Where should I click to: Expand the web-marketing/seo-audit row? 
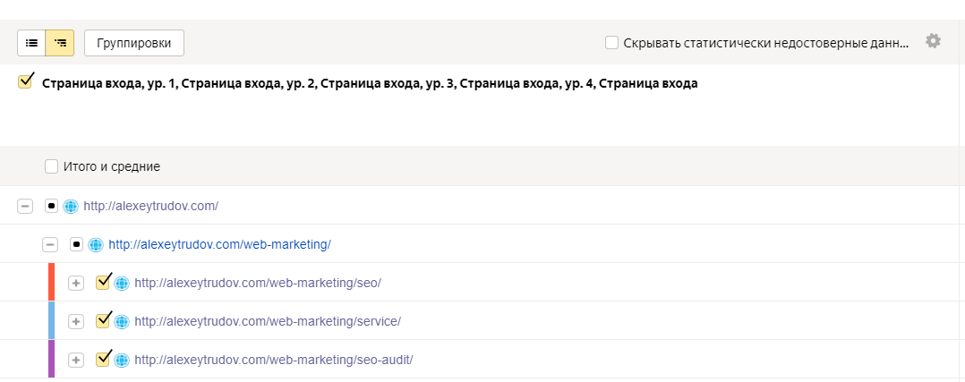[x=76, y=360]
